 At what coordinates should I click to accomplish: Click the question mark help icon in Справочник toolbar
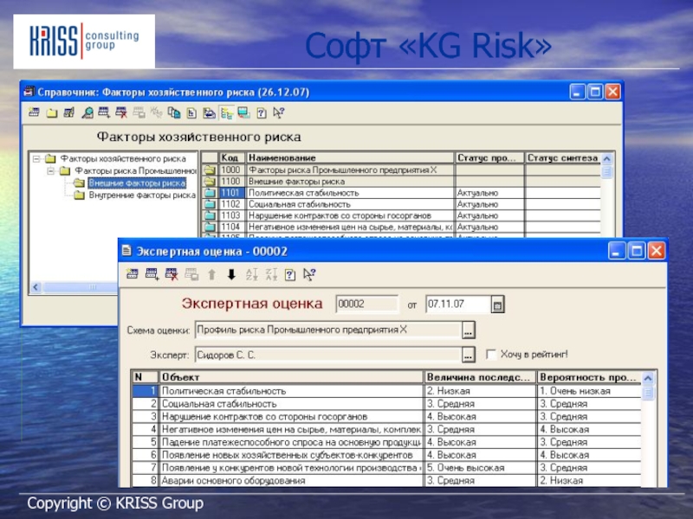point(262,113)
